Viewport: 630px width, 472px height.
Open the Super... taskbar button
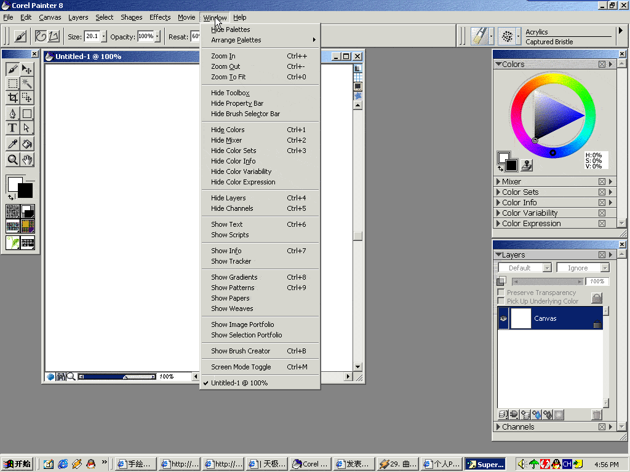485,464
